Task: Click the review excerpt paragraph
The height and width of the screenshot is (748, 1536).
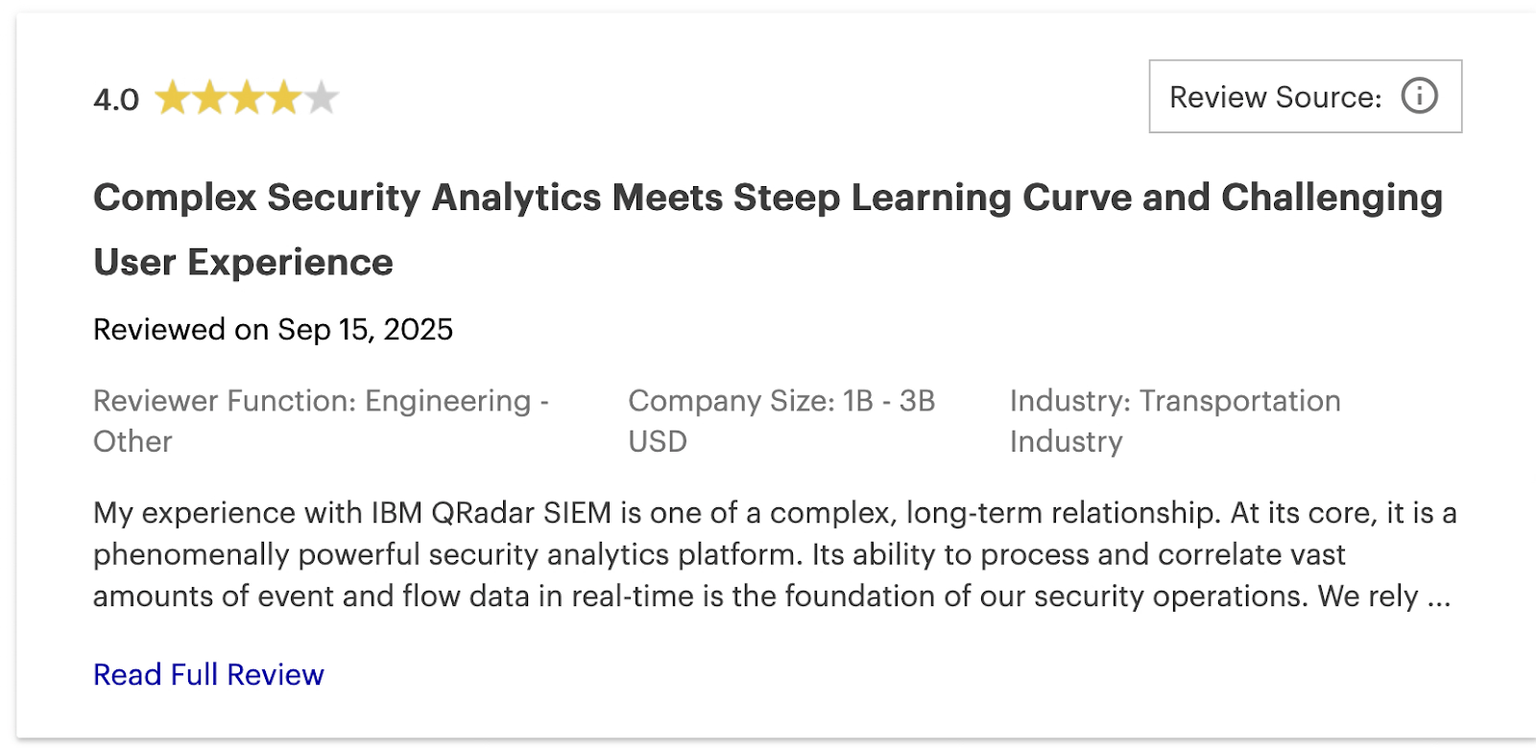Action: 768,554
